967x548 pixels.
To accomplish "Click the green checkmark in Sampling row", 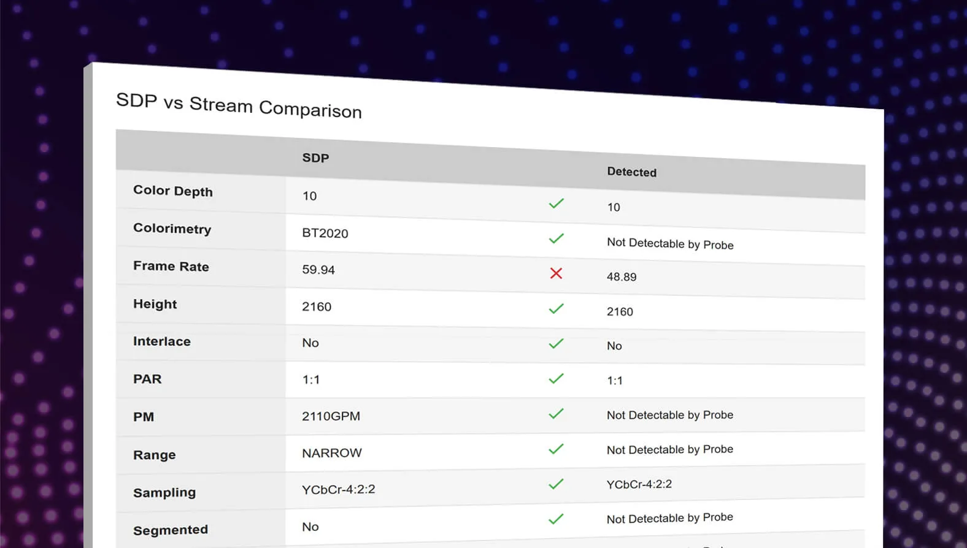I will click(556, 484).
